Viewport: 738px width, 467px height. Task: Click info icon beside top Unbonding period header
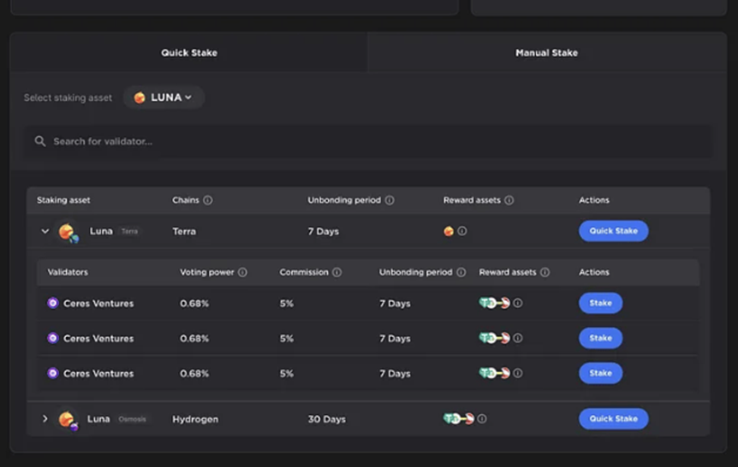pyautogui.click(x=390, y=200)
